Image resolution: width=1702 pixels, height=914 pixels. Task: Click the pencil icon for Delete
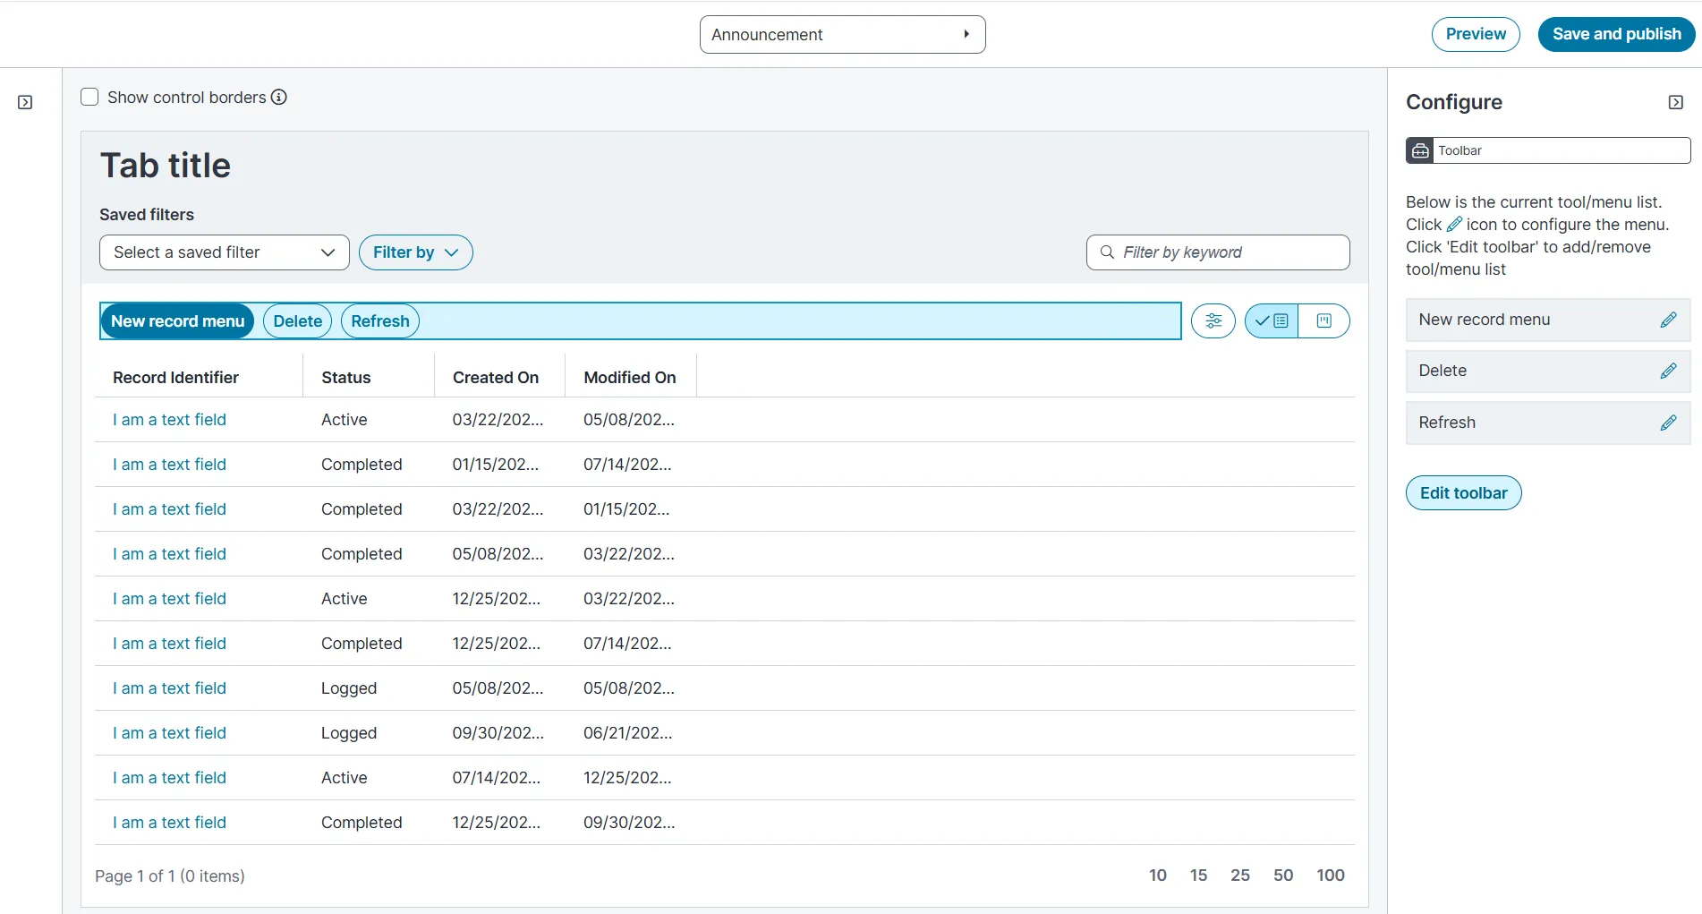[x=1668, y=371]
